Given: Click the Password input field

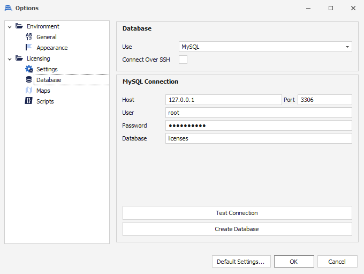Looking at the screenshot, I should click(x=259, y=125).
